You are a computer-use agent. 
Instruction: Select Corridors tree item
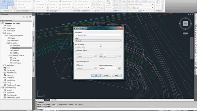[10, 75]
